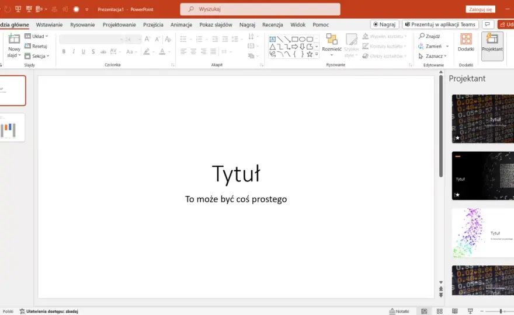Click the text shadow S icon
The image size is (514, 315).
[93, 51]
